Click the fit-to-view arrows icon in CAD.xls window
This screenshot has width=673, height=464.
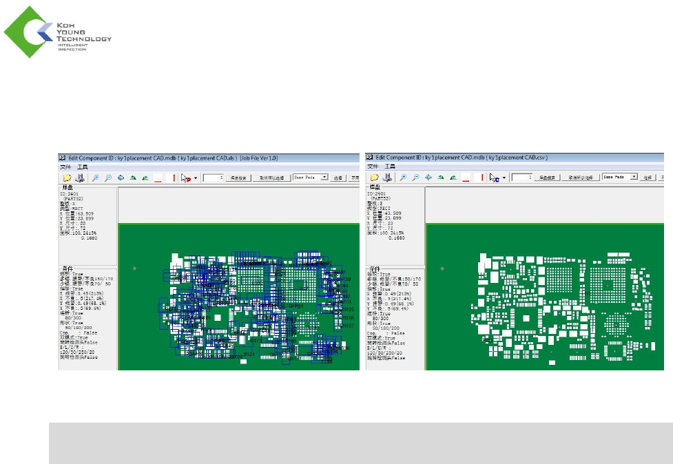coord(121,178)
